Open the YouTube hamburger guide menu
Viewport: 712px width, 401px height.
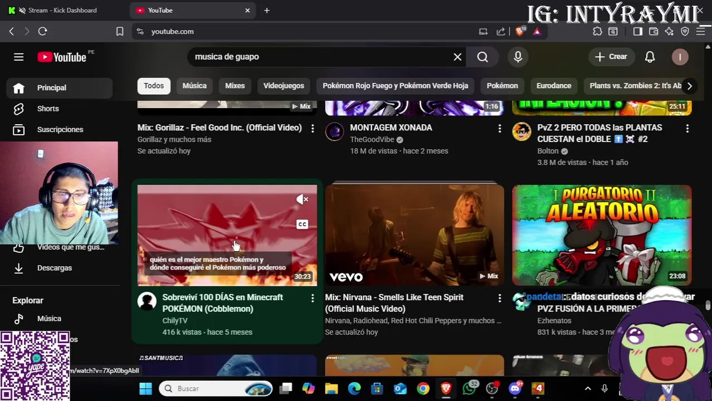pyautogui.click(x=18, y=57)
